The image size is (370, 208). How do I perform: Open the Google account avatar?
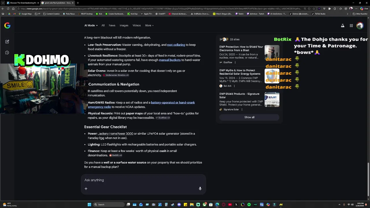point(360,25)
